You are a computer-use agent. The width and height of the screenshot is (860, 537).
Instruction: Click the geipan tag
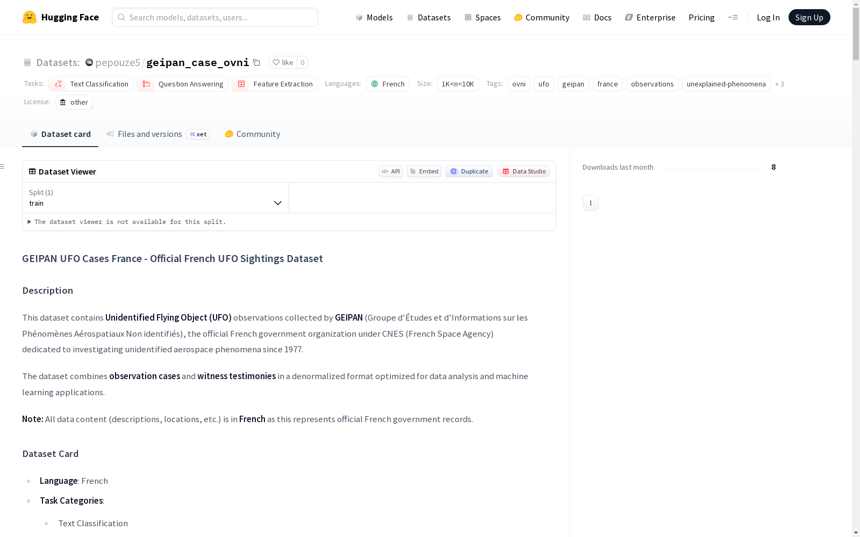573,84
